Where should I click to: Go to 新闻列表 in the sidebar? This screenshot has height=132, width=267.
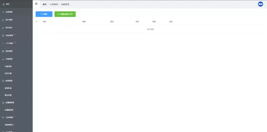point(8,88)
